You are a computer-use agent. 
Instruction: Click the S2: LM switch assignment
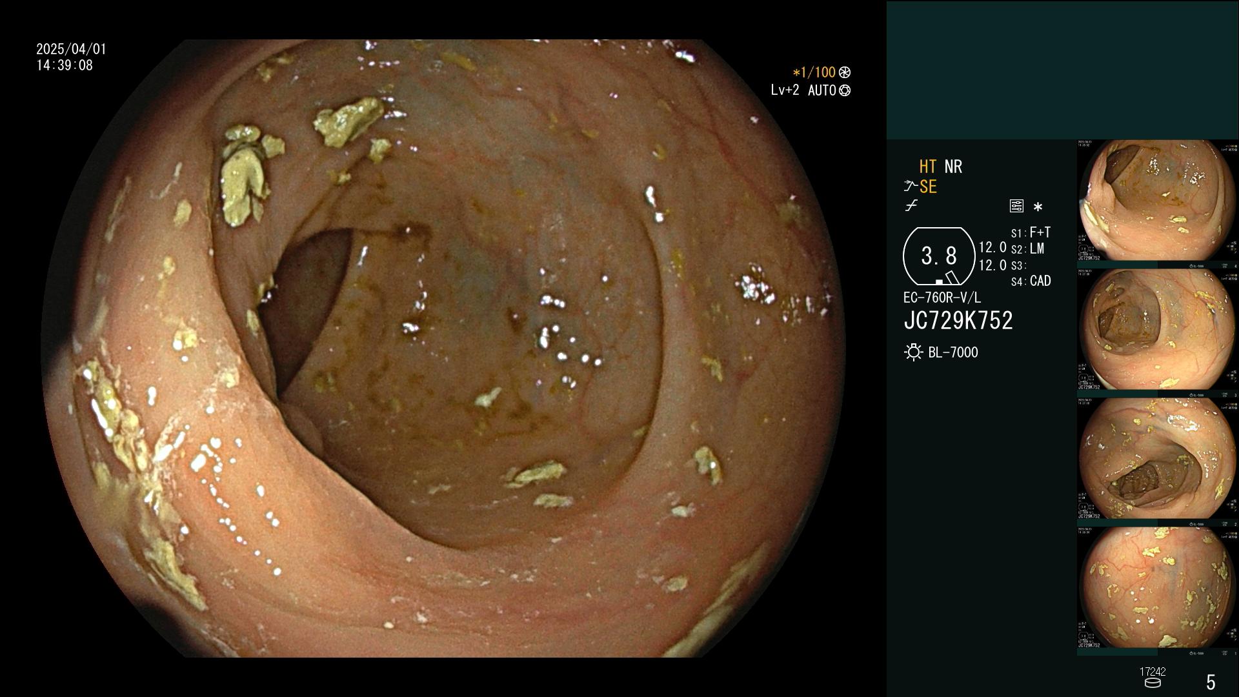pos(1027,248)
